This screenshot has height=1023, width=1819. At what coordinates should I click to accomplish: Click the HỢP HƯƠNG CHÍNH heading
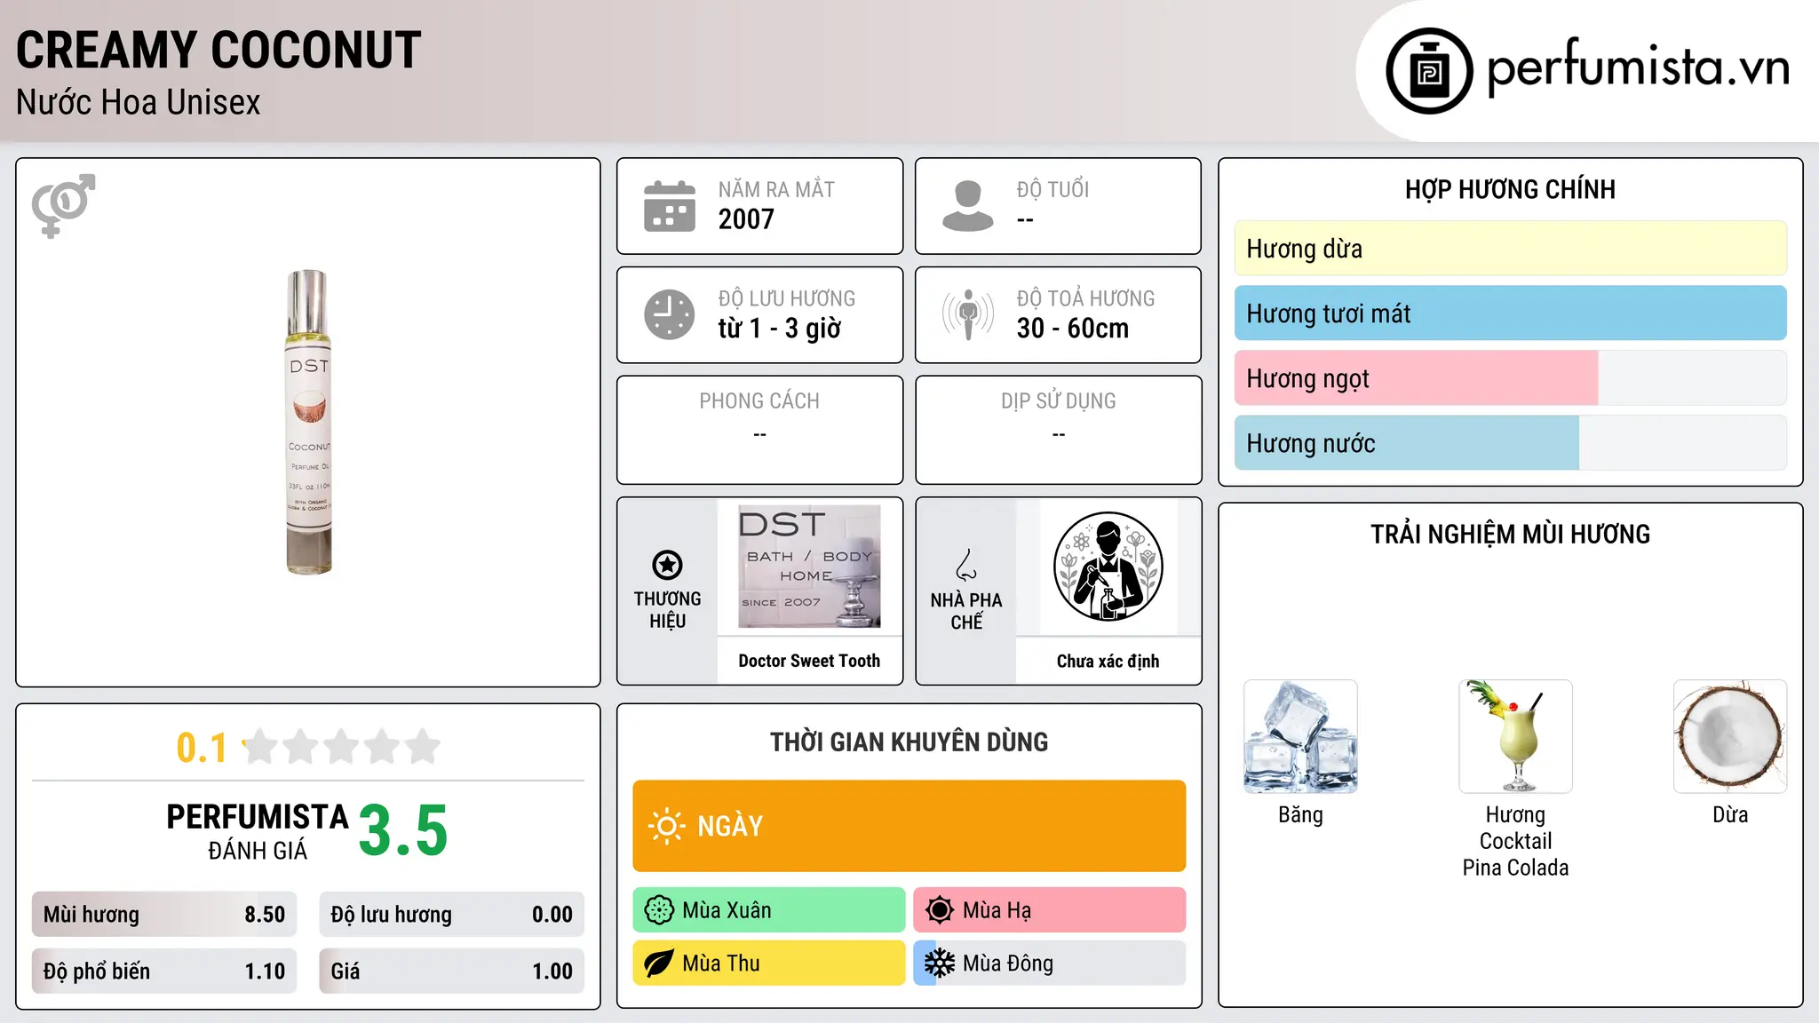pos(1510,189)
